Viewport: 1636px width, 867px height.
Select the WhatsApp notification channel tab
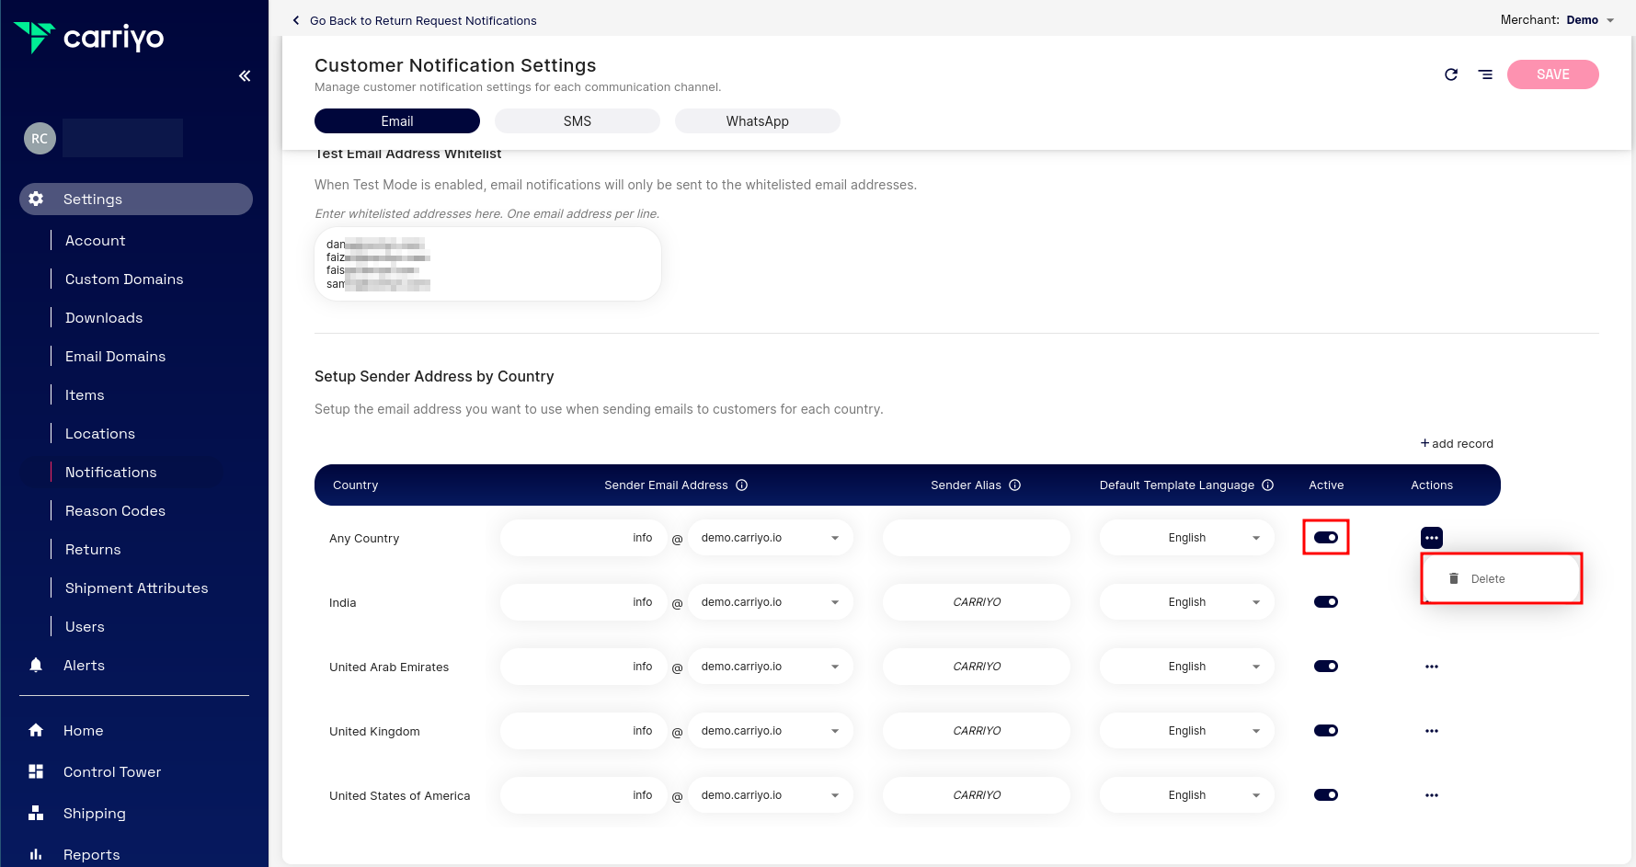click(757, 120)
